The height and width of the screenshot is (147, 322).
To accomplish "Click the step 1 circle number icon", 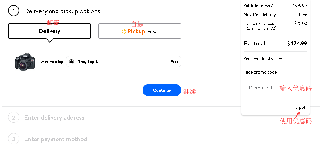I will point(14,11).
